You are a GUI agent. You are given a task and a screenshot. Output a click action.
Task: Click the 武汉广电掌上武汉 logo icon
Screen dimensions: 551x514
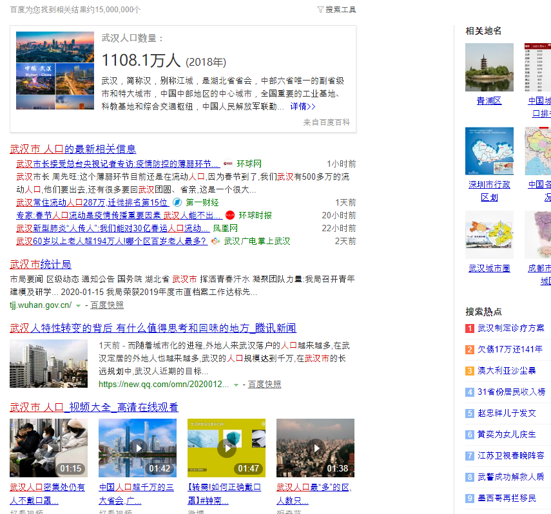click(215, 242)
